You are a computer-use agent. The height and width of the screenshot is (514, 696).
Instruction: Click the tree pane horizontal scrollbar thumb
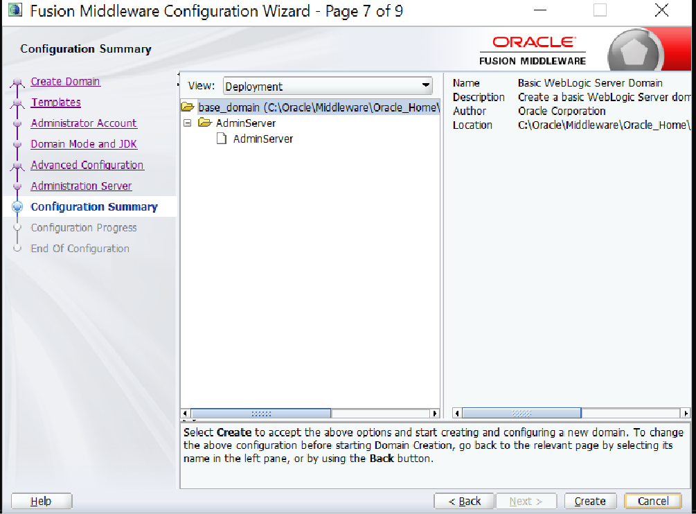(261, 414)
